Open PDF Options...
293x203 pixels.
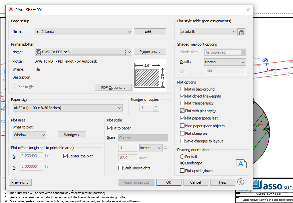(x=113, y=88)
